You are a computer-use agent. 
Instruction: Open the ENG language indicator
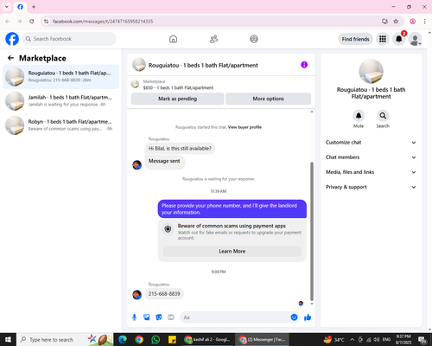click(x=386, y=340)
